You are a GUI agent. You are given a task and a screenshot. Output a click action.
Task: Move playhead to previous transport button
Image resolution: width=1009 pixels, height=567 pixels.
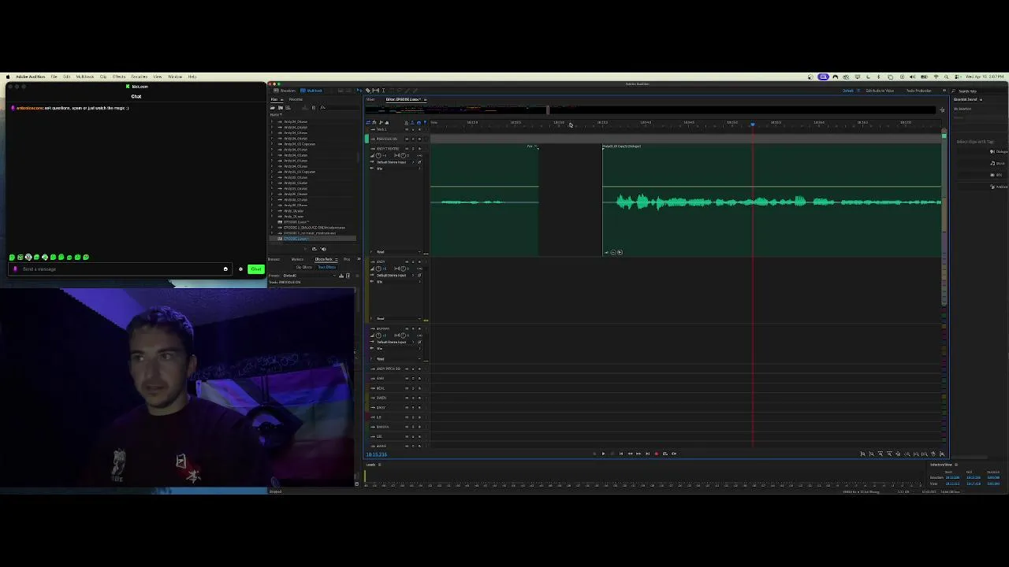coord(621,453)
